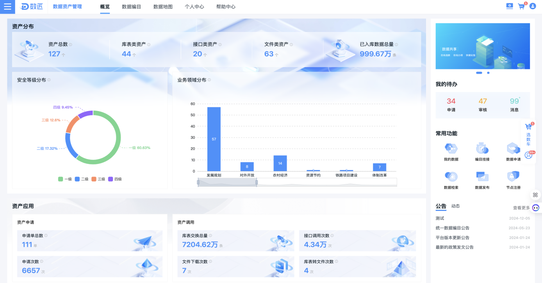
Task: Click the user profile avatar icon
Action: click(532, 6)
